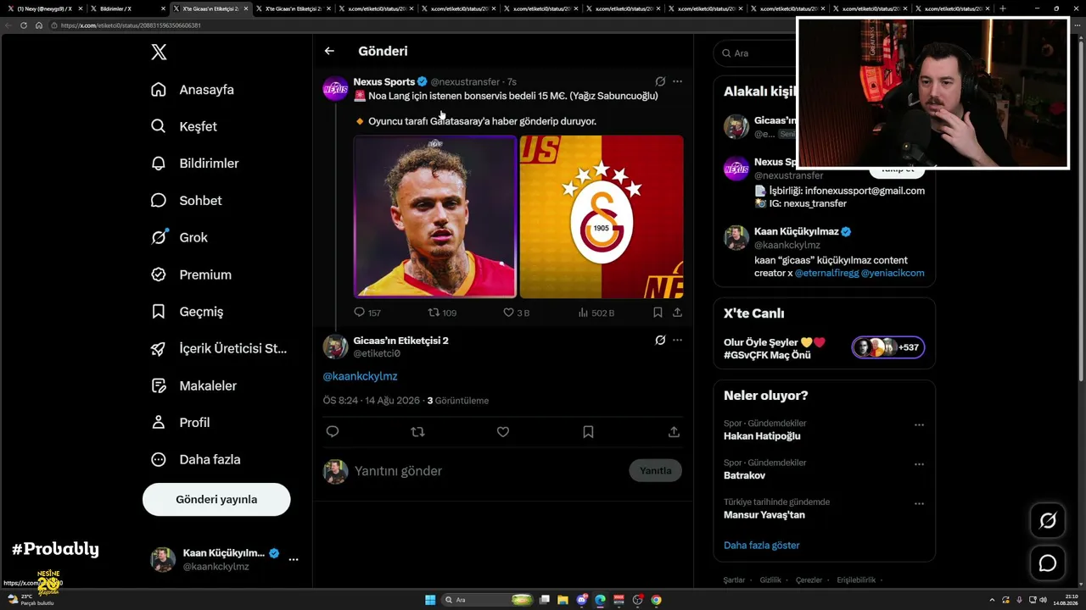This screenshot has height=610, width=1086.
Task: Open Sohbet in the sidebar
Action: coord(187,201)
